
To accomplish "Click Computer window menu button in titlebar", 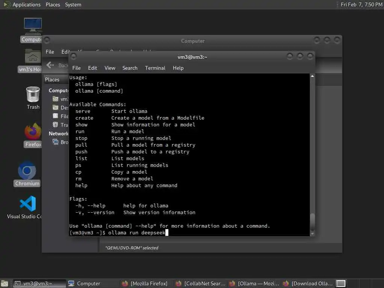I will pyautogui.click(x=47, y=40).
